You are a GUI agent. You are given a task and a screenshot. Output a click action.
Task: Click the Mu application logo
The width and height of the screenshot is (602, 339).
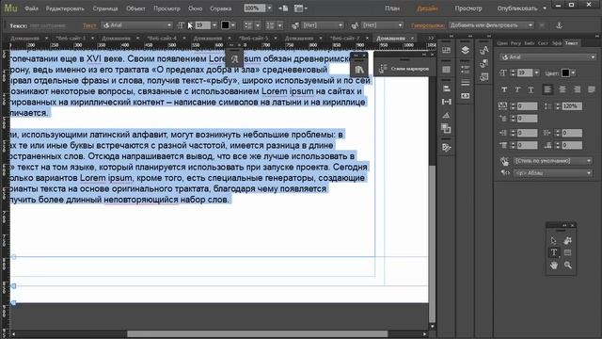click(10, 8)
